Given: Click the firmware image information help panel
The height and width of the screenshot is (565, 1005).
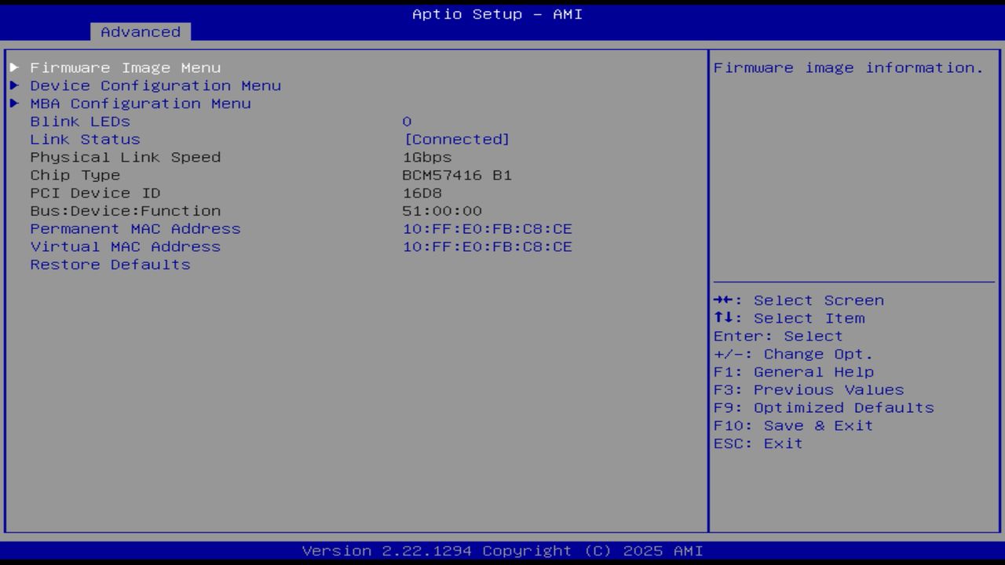Looking at the screenshot, I should pyautogui.click(x=847, y=67).
